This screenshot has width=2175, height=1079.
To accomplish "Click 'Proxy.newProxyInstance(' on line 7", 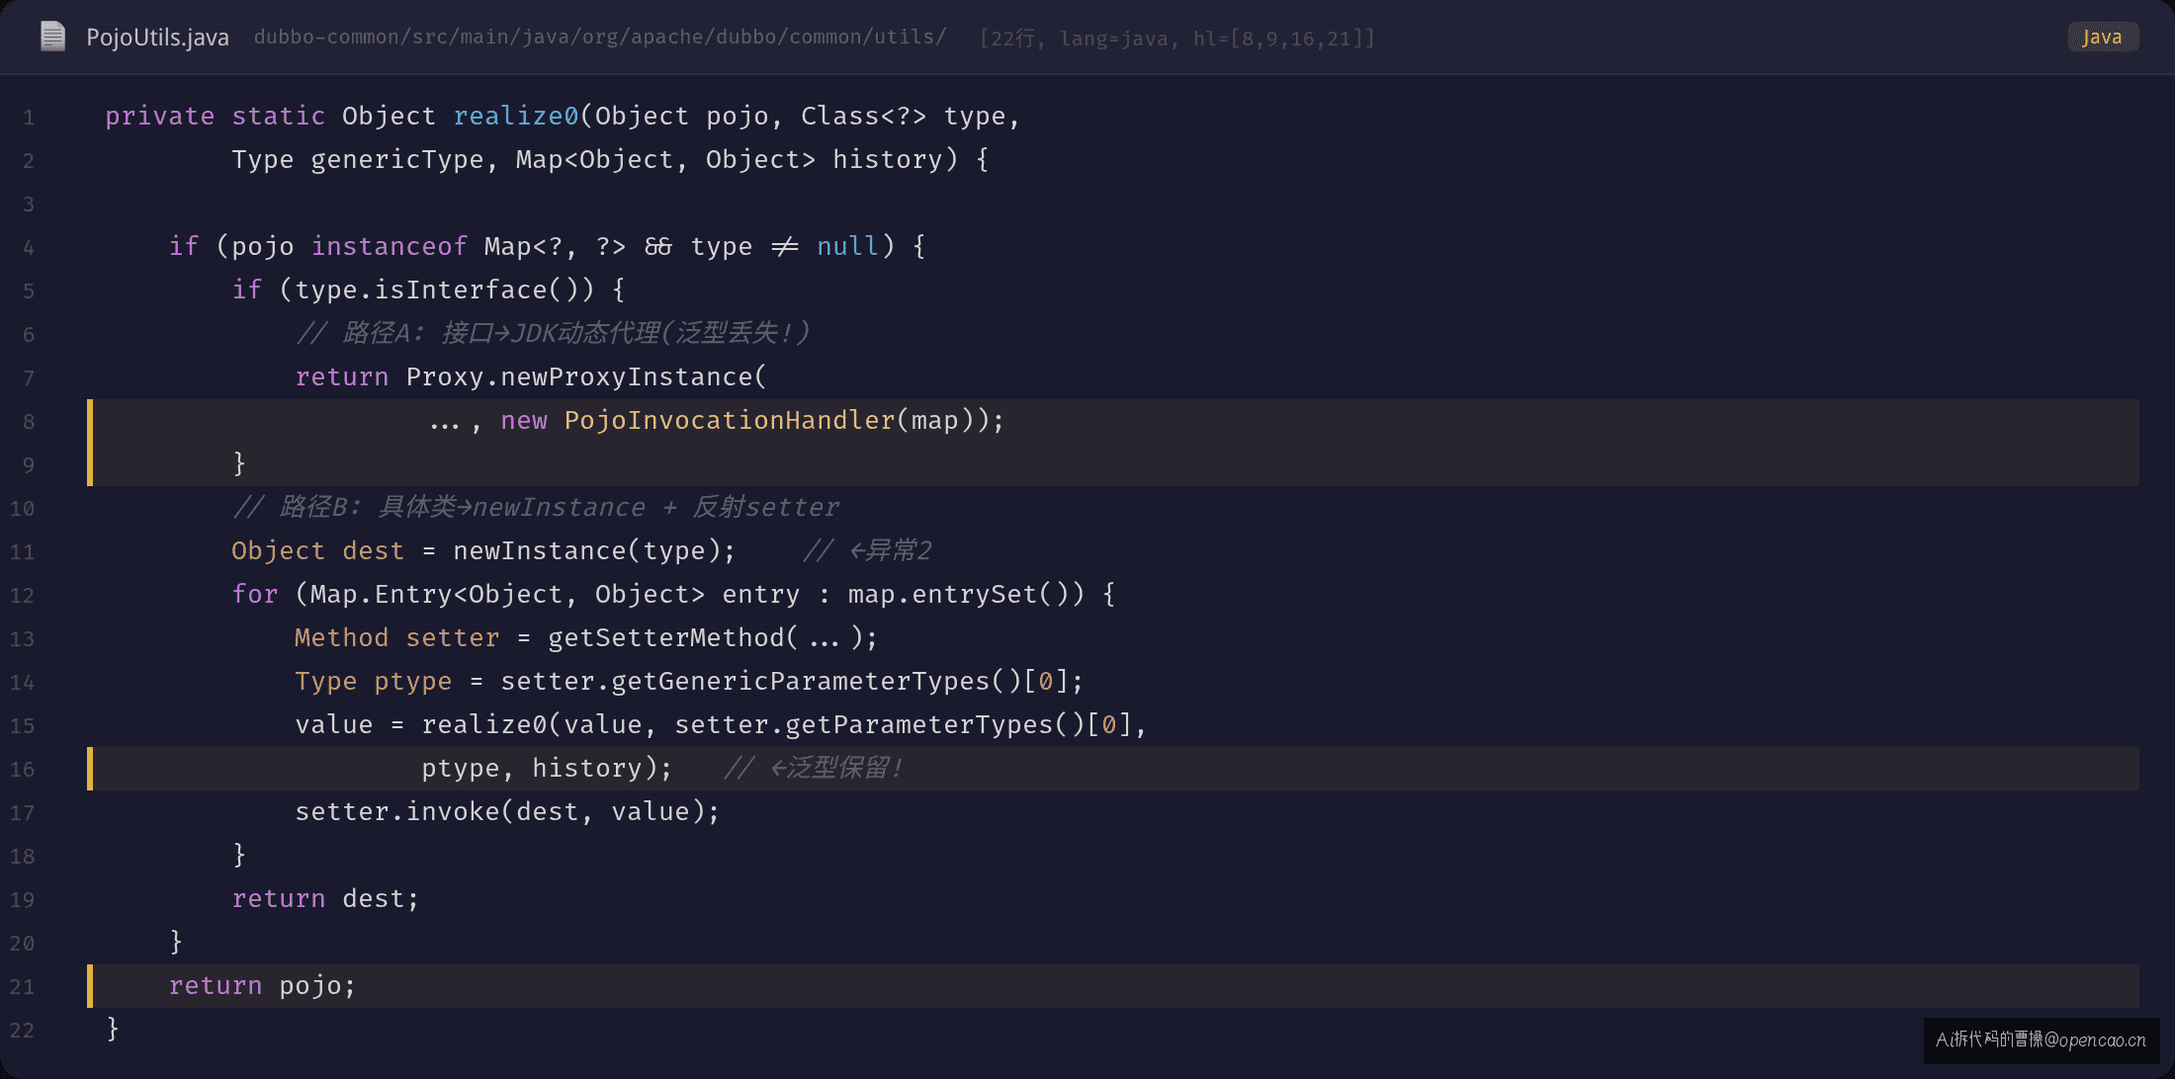I will click(586, 376).
